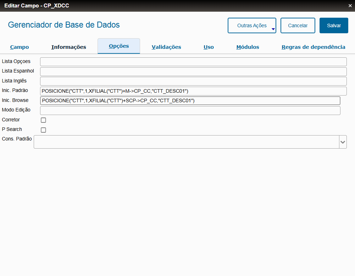Open the Outras Ações dropdown menu
Viewport: 355px width, 276px height.
click(x=252, y=25)
